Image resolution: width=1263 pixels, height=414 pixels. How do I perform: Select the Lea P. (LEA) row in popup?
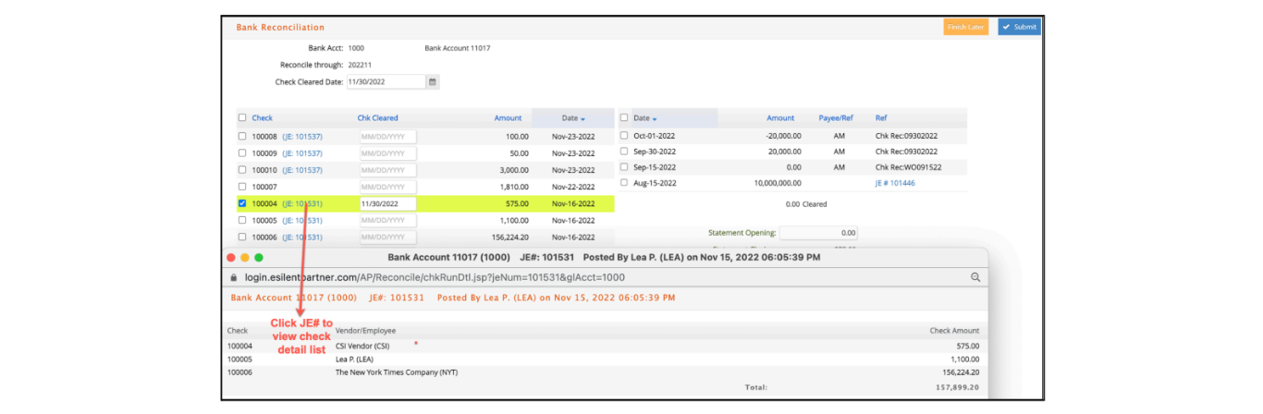pyautogui.click(x=603, y=359)
